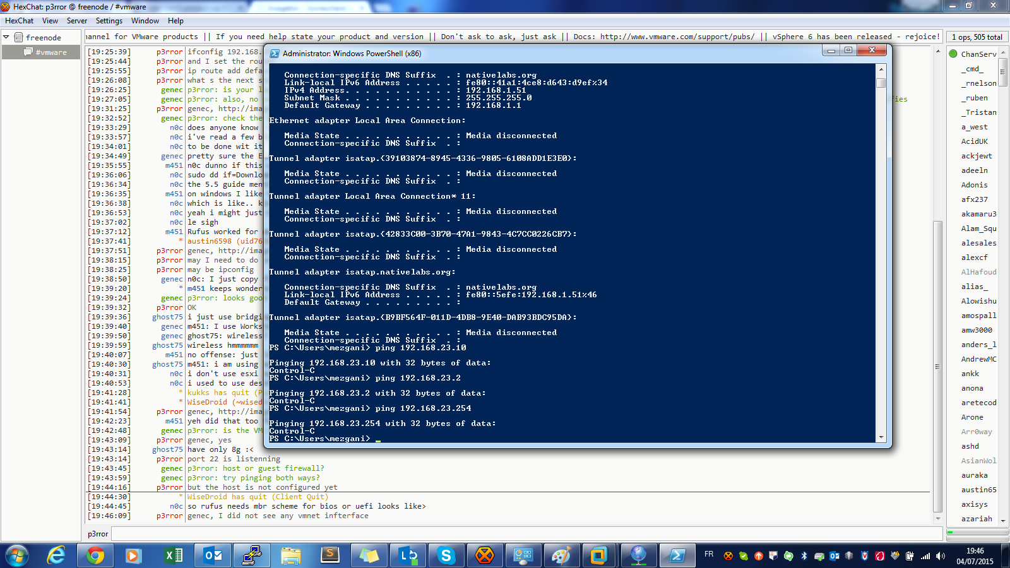1010x568 pixels.
Task: Switch to PowerShell taskbar button
Action: [x=677, y=555]
